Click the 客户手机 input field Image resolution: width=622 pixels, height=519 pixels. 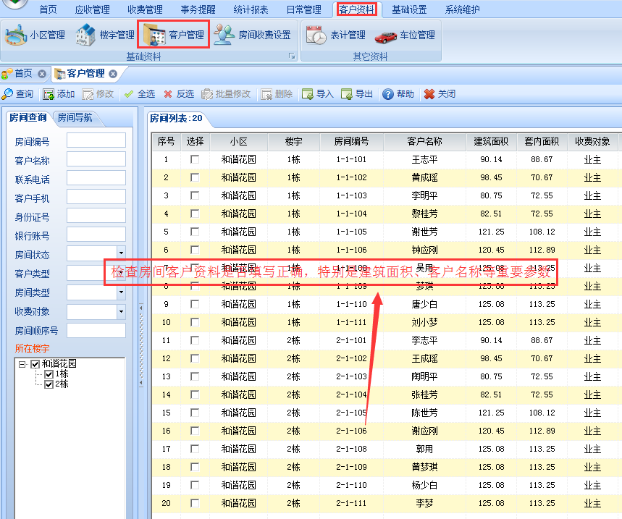pos(96,197)
